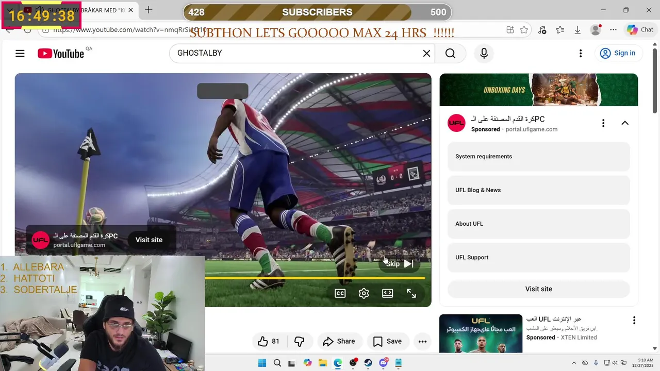The width and height of the screenshot is (660, 371).
Task: Share the video
Action: tap(339, 341)
